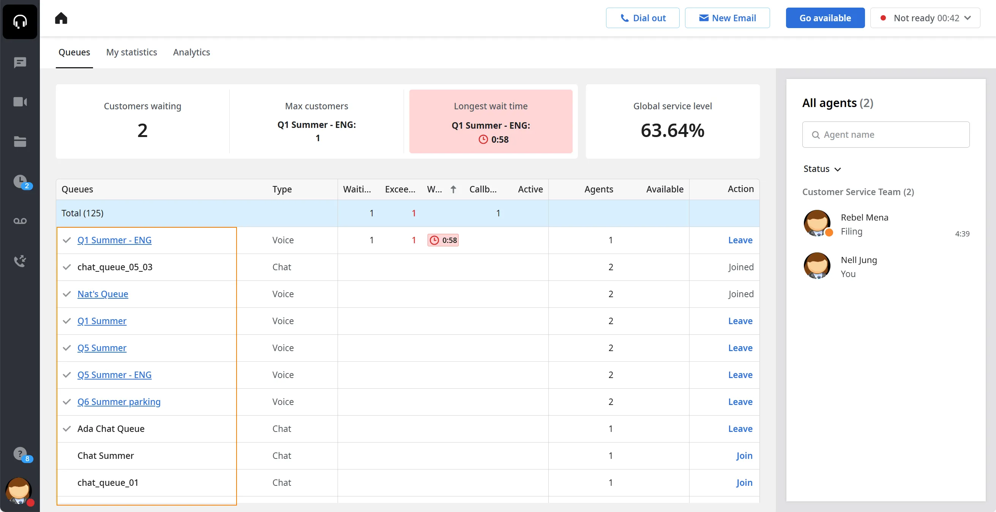Open the folder sidebar icon

[20, 142]
